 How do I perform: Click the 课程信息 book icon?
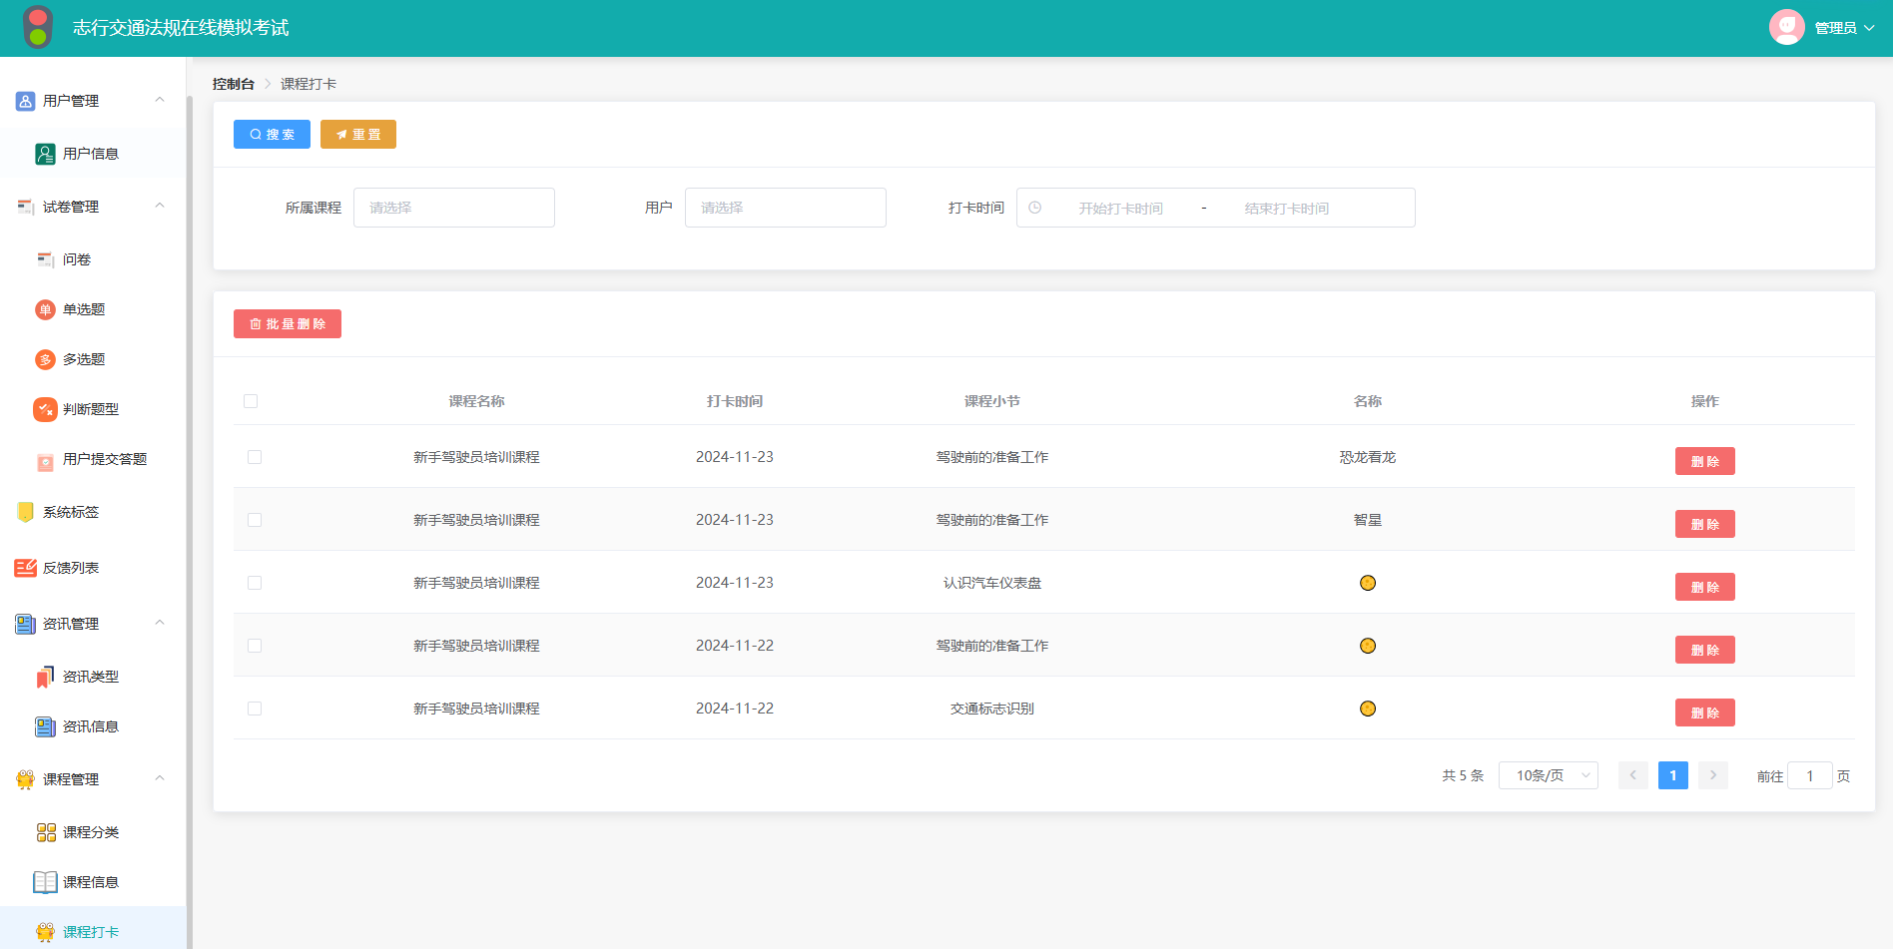pos(45,882)
